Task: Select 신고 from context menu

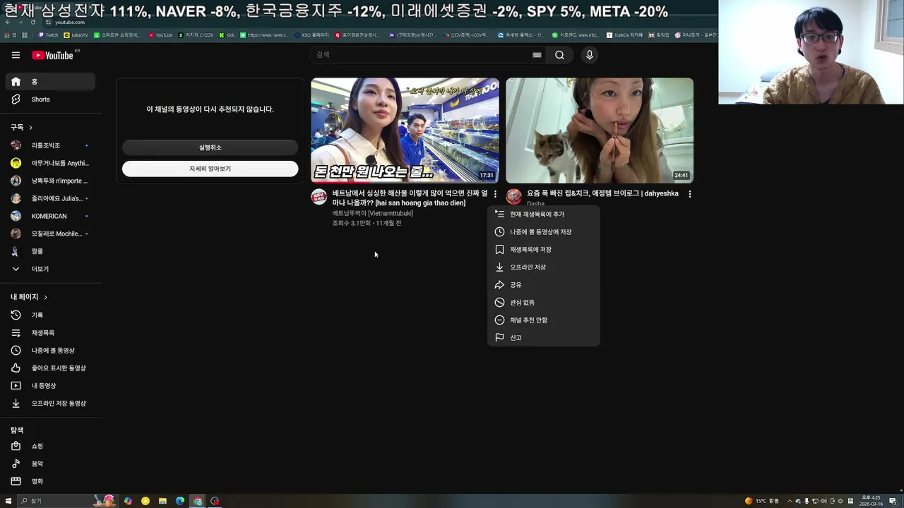Action: click(543, 338)
